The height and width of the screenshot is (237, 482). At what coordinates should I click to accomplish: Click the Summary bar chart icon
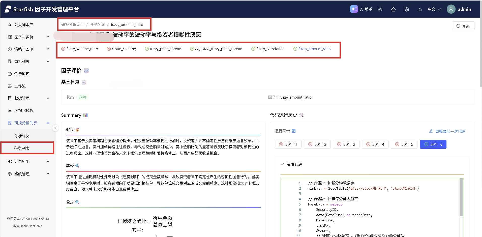coord(85,115)
